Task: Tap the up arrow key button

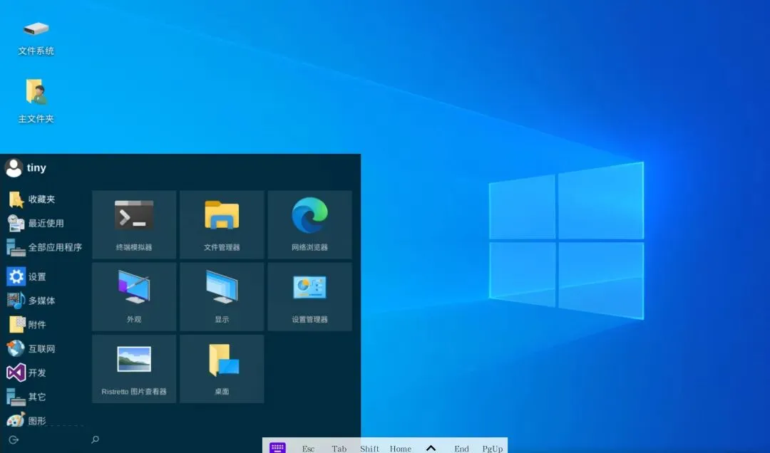Action: (431, 448)
